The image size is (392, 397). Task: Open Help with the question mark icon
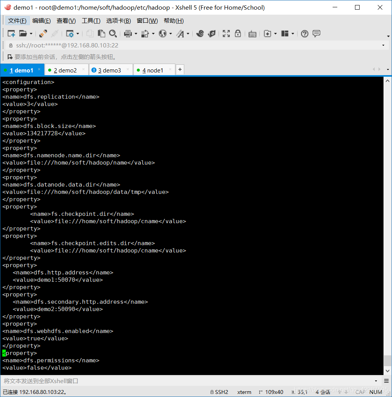305,34
